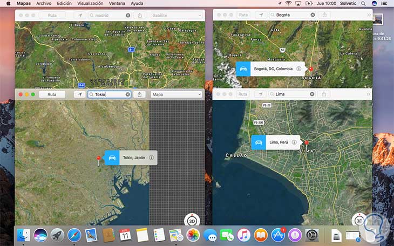The width and height of the screenshot is (394, 246).
Task: Expand toolbar overflow chevrons in Lima window
Action: 369,94
